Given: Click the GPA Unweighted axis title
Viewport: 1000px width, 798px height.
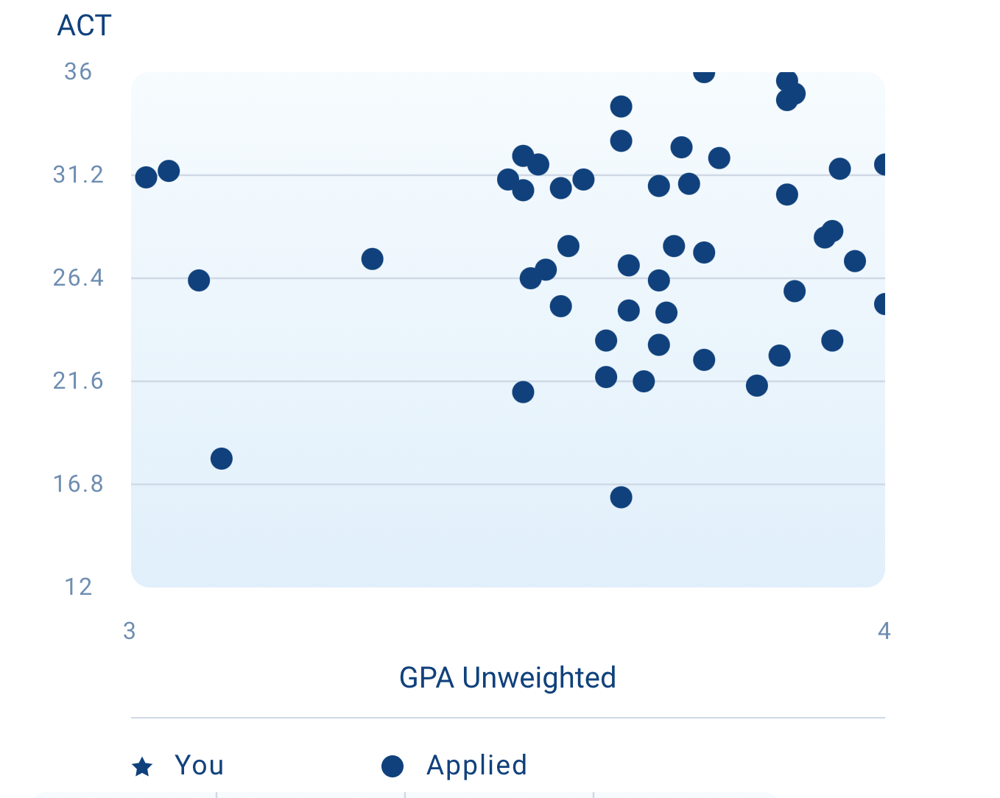Looking at the screenshot, I should pos(507,678).
